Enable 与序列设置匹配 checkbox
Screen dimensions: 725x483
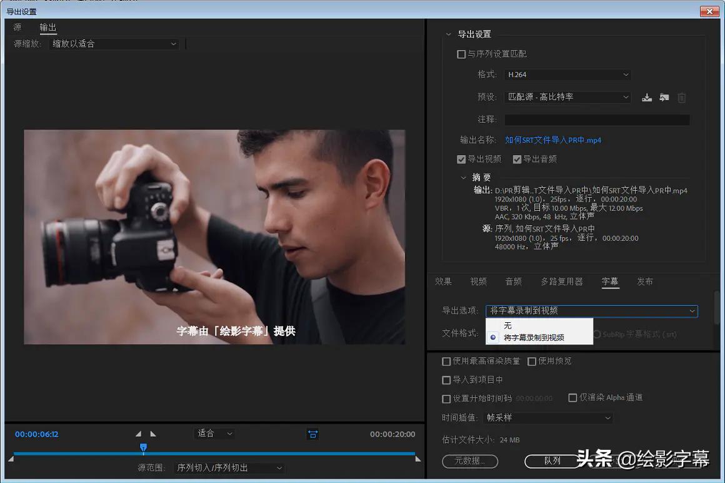point(461,54)
